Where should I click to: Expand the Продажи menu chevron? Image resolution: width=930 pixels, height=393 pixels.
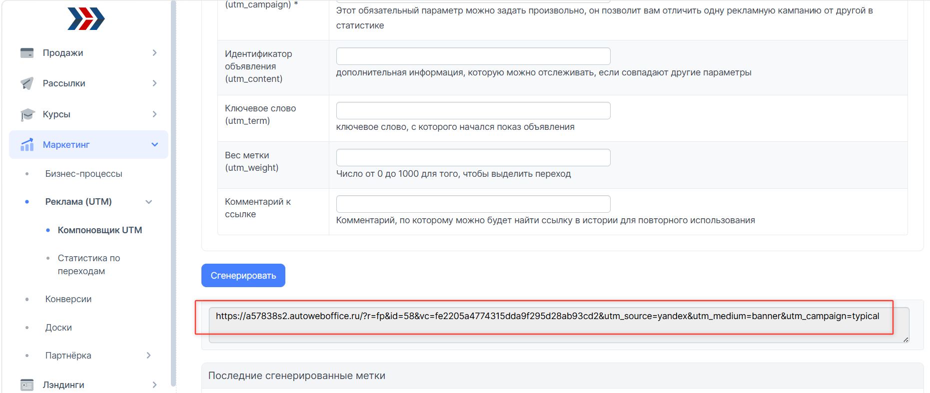click(154, 53)
